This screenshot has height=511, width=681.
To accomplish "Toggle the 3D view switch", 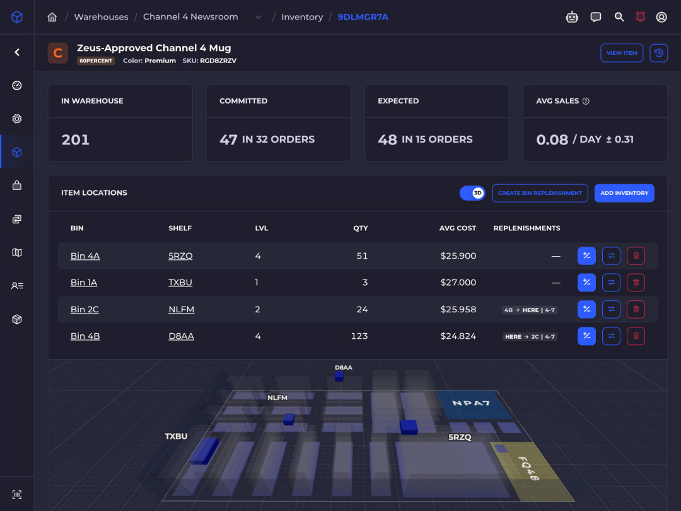I will coord(472,193).
